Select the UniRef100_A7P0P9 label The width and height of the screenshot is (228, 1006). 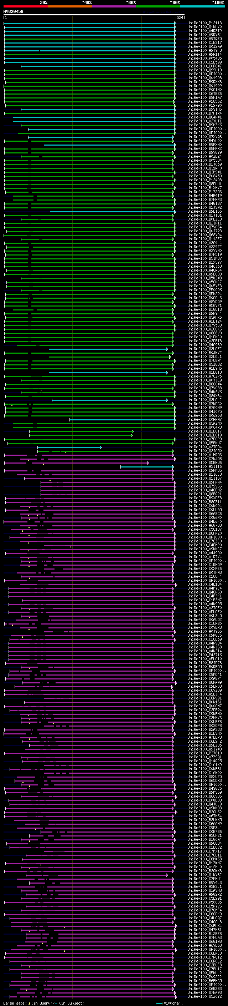204,439
